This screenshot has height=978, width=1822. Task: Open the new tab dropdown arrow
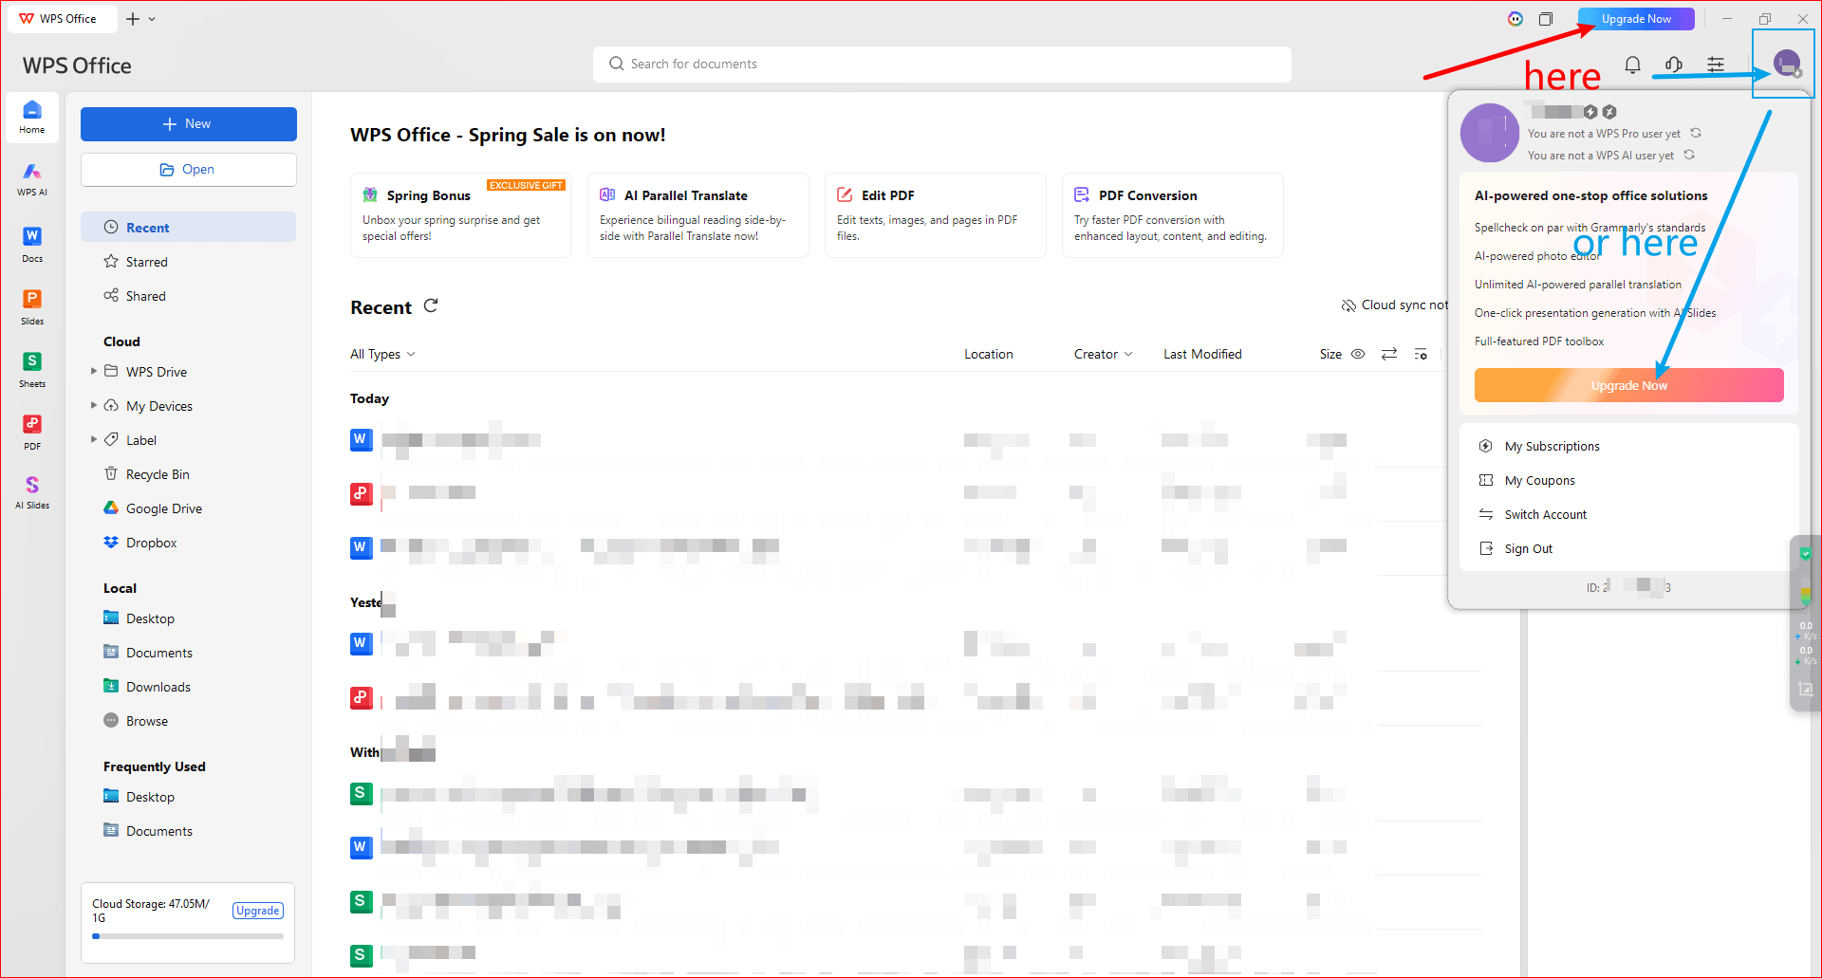click(x=152, y=19)
